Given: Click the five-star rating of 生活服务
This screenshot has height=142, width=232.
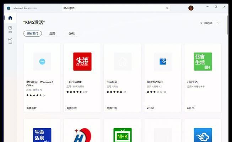Looking at the screenshot, I should pos(114,92).
